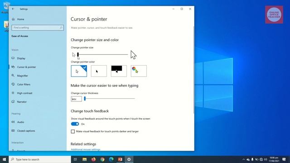Open the Color filters settings page
Screen dimensions: 290x163
click(24, 85)
